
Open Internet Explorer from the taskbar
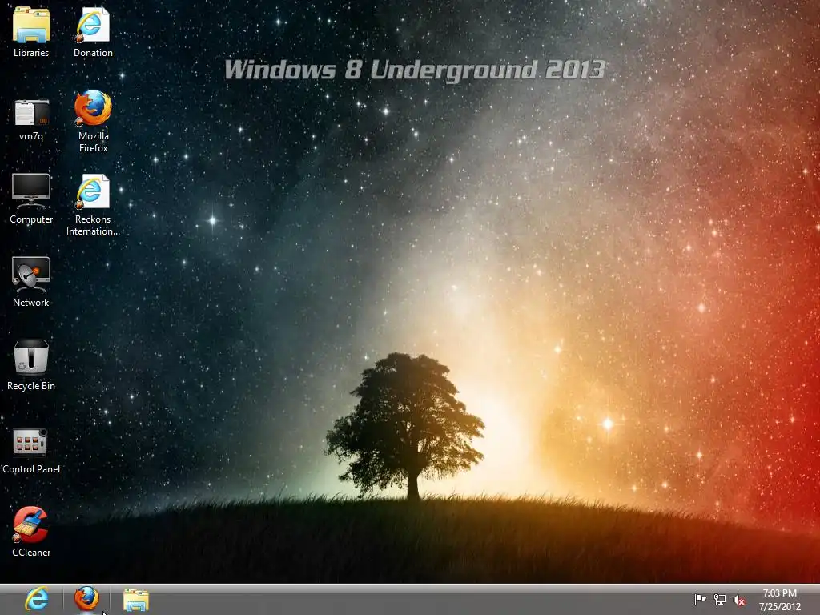[37, 599]
